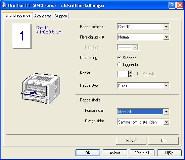Screen dimensions: 185x160
Task: Open the Första sidan paper source dropdown
Action: coord(143,111)
